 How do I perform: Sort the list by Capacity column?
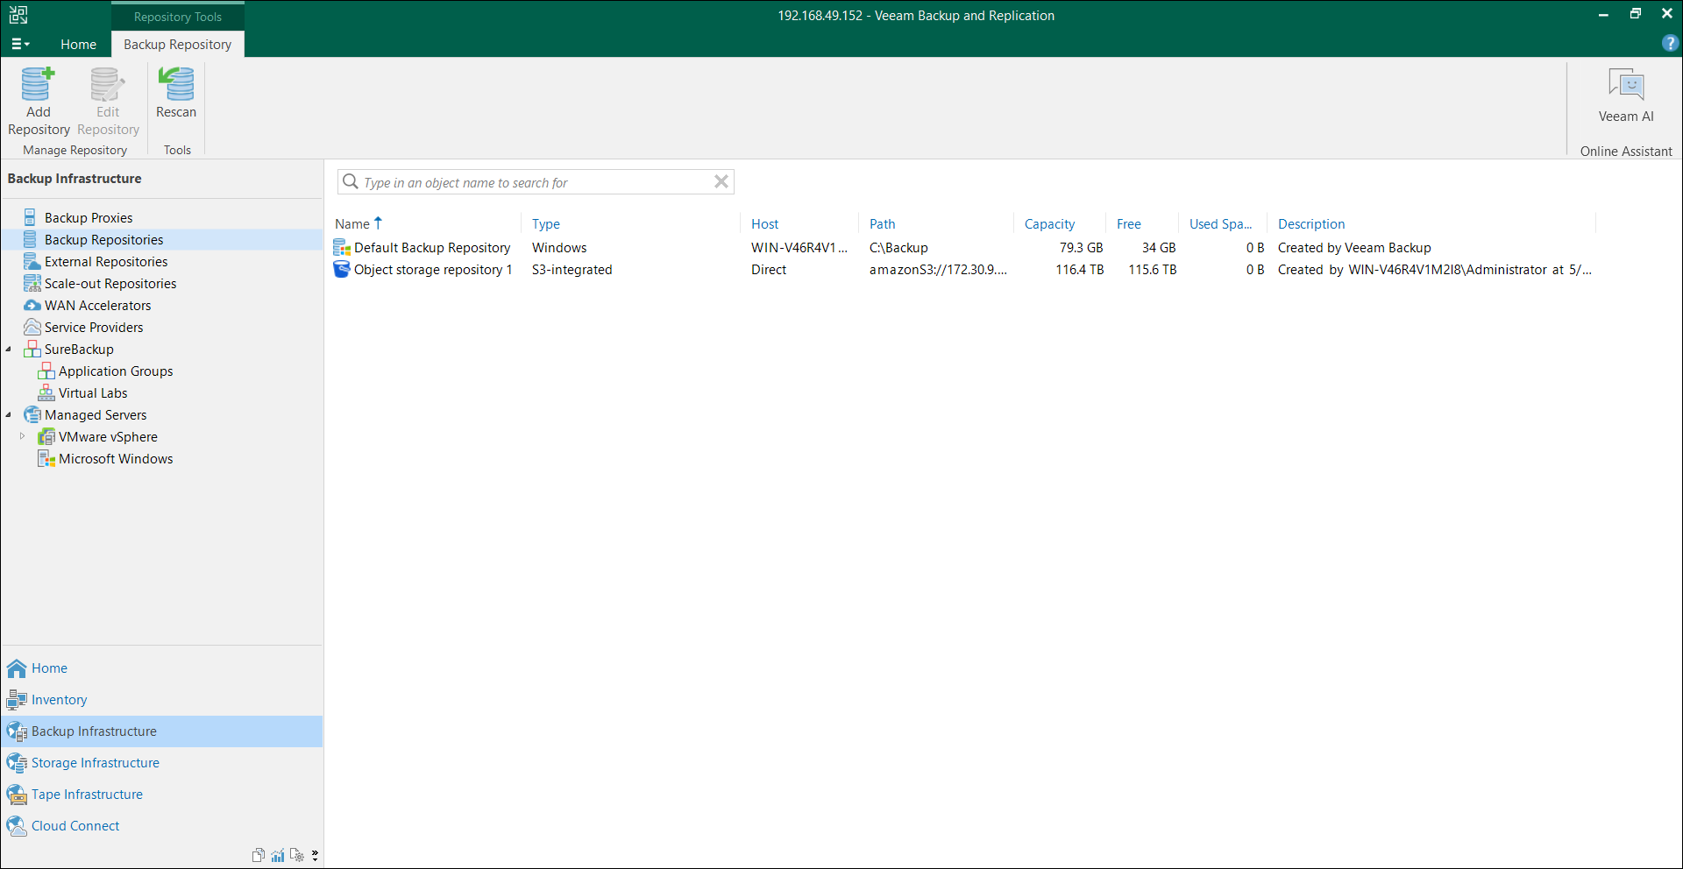click(1049, 224)
